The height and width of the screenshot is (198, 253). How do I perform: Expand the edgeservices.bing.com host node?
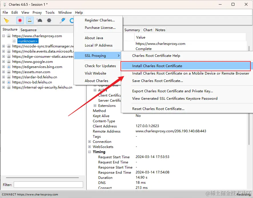(3, 67)
